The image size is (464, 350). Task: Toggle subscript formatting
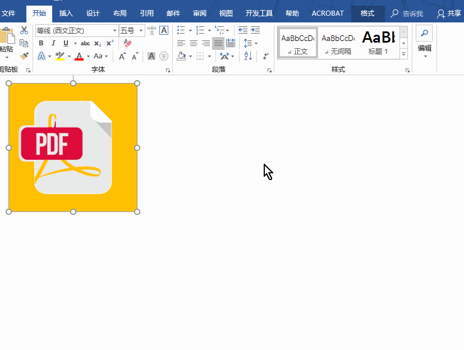(x=98, y=44)
